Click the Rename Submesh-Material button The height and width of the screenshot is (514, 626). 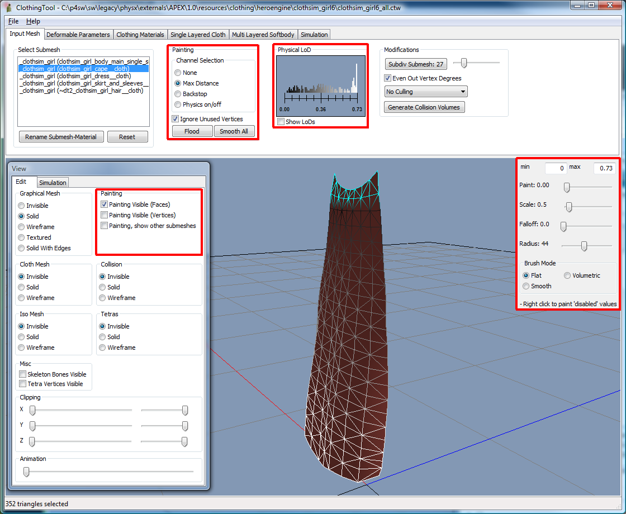(61, 137)
